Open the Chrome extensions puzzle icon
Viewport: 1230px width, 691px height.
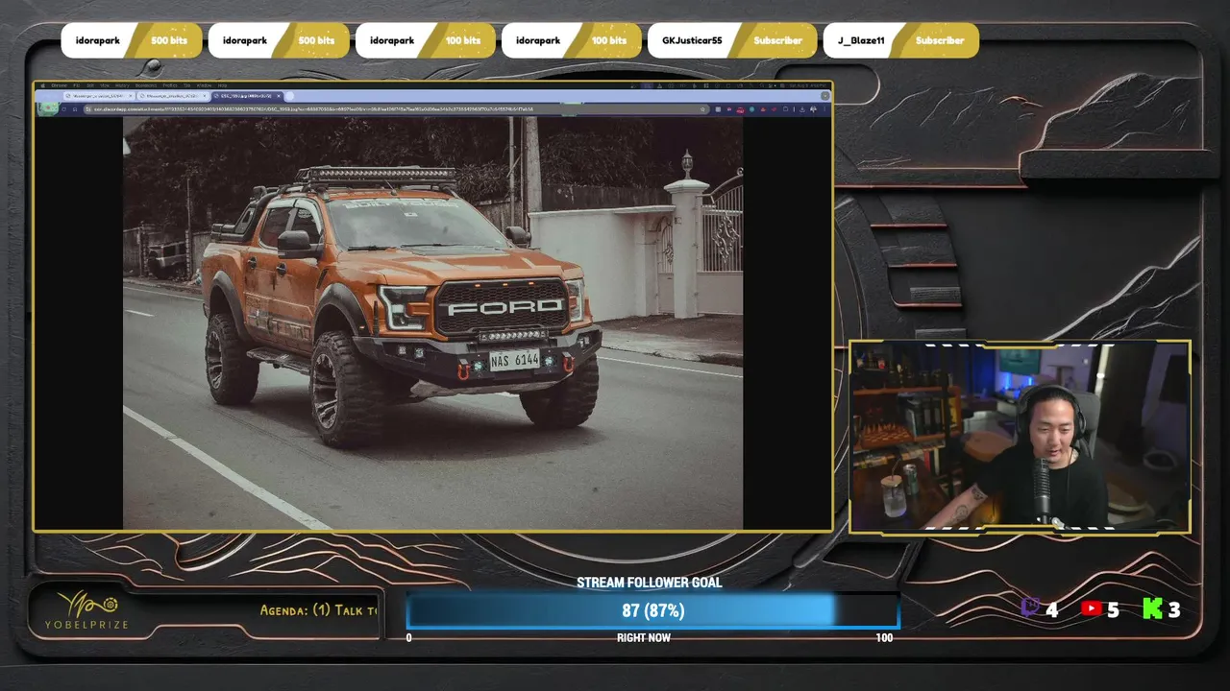coord(785,109)
